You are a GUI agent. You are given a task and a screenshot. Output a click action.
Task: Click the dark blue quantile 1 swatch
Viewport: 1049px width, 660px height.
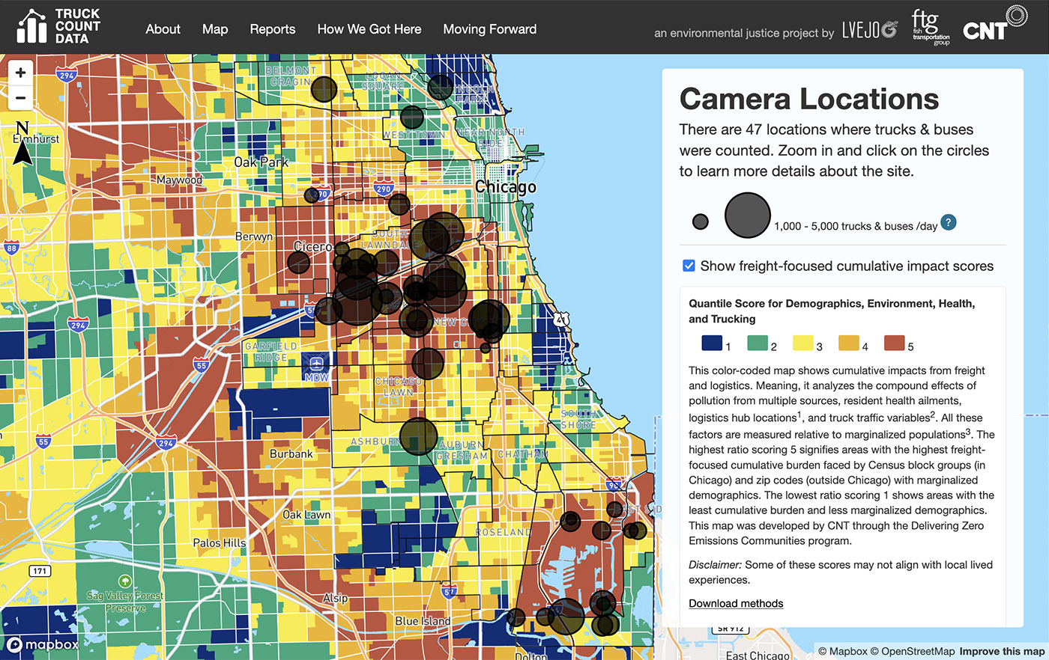click(711, 343)
